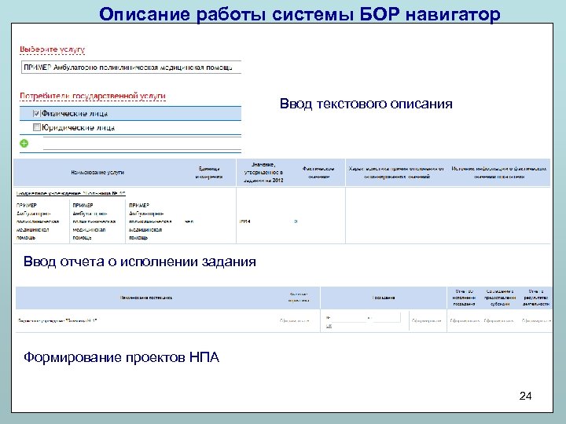Click Потребители государственной услуги heading
The width and height of the screenshot is (566, 424).
pos(93,97)
